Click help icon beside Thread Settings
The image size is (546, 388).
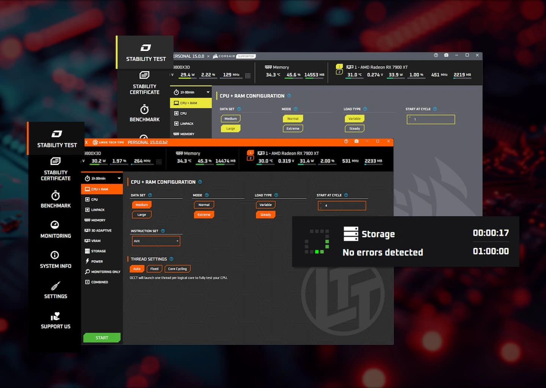(171, 259)
